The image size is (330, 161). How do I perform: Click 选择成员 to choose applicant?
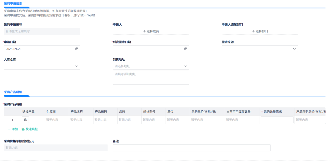151,31
